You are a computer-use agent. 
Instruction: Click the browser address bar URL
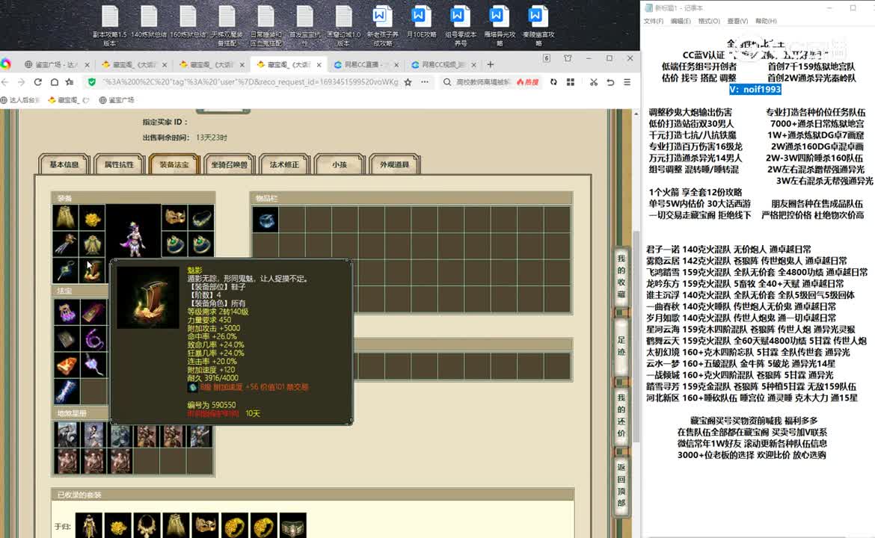250,82
